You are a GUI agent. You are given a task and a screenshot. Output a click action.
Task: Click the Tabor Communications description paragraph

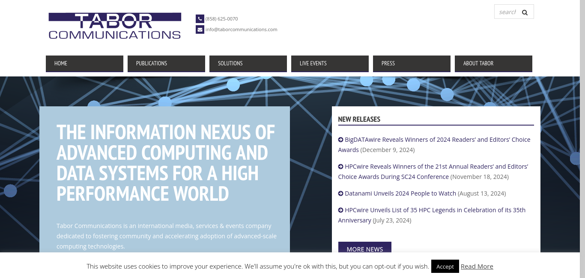pos(167,236)
